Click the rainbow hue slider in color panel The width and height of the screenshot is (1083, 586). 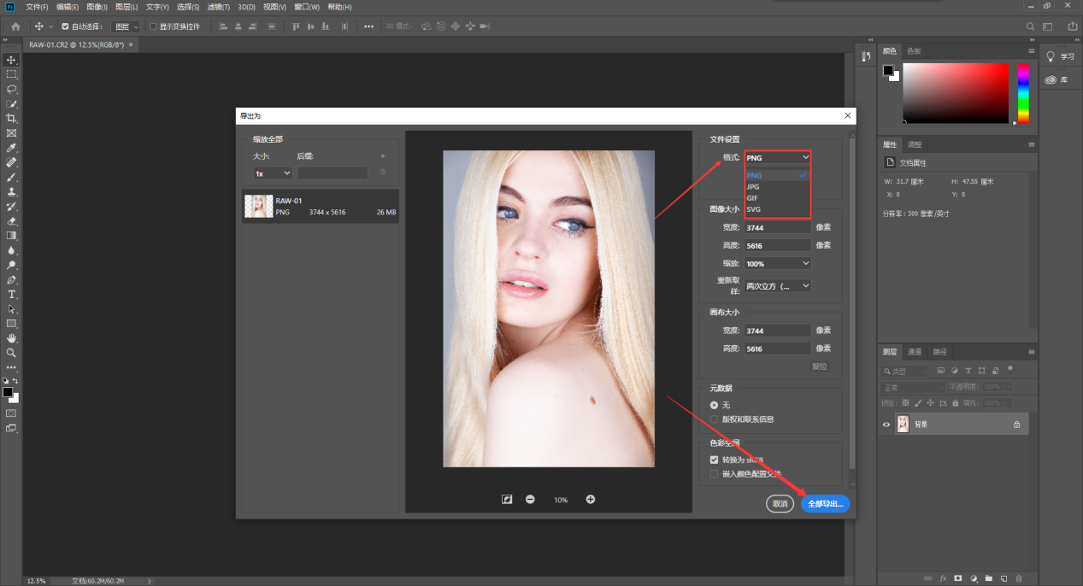[x=1023, y=92]
